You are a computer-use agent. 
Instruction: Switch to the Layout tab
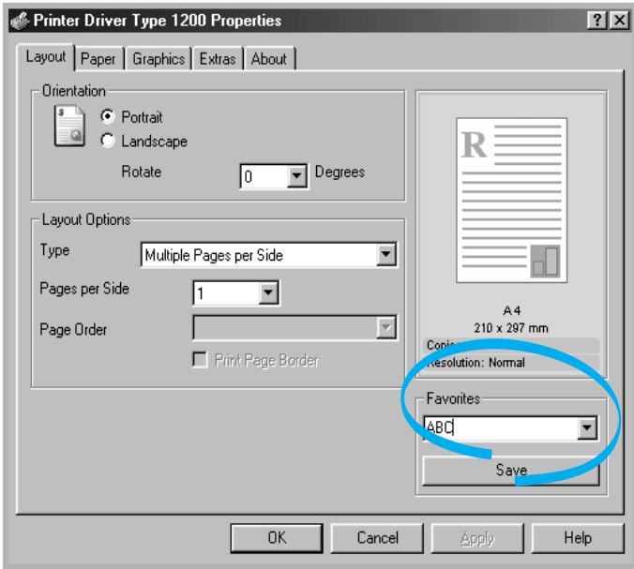(46, 57)
